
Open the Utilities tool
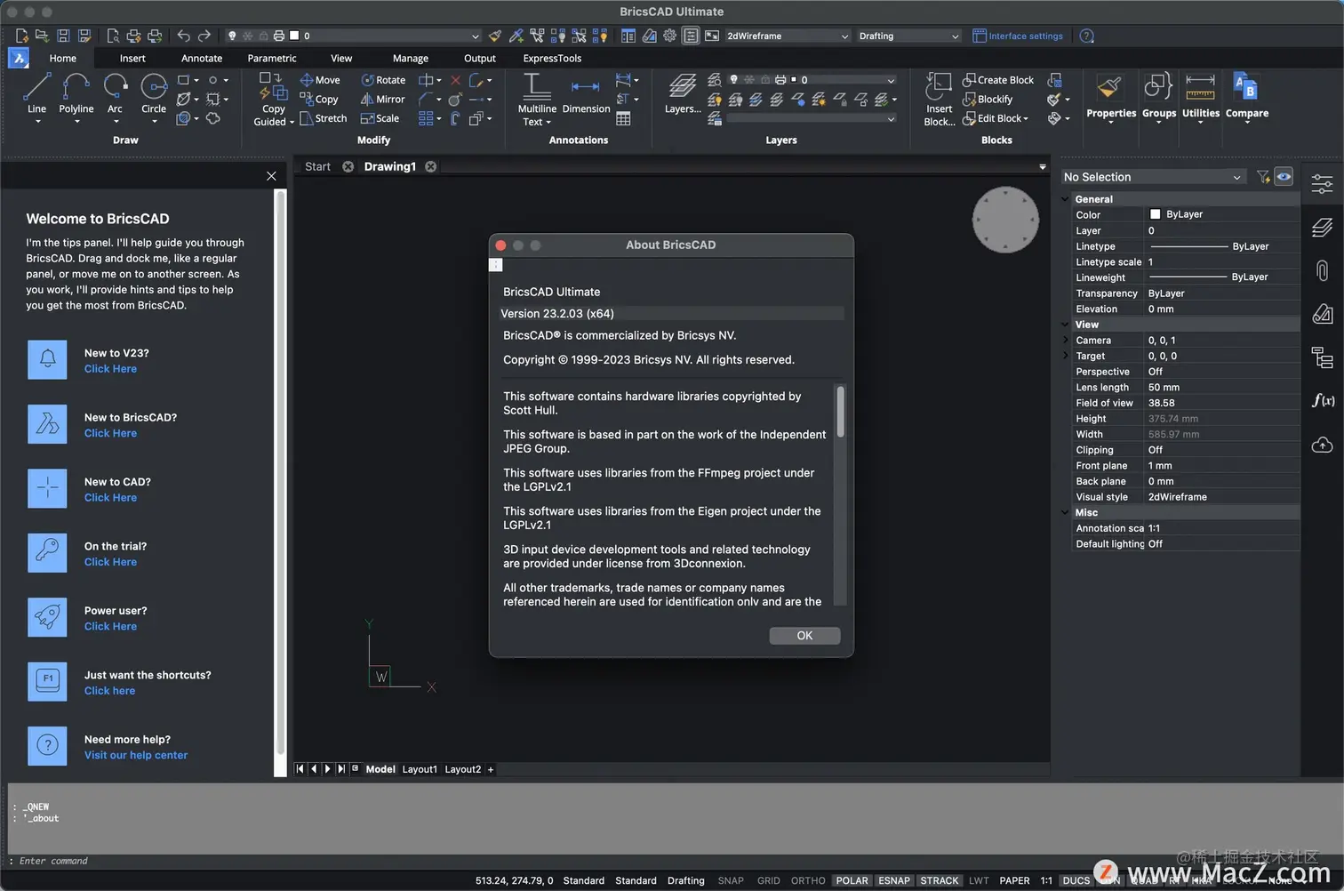1201,97
